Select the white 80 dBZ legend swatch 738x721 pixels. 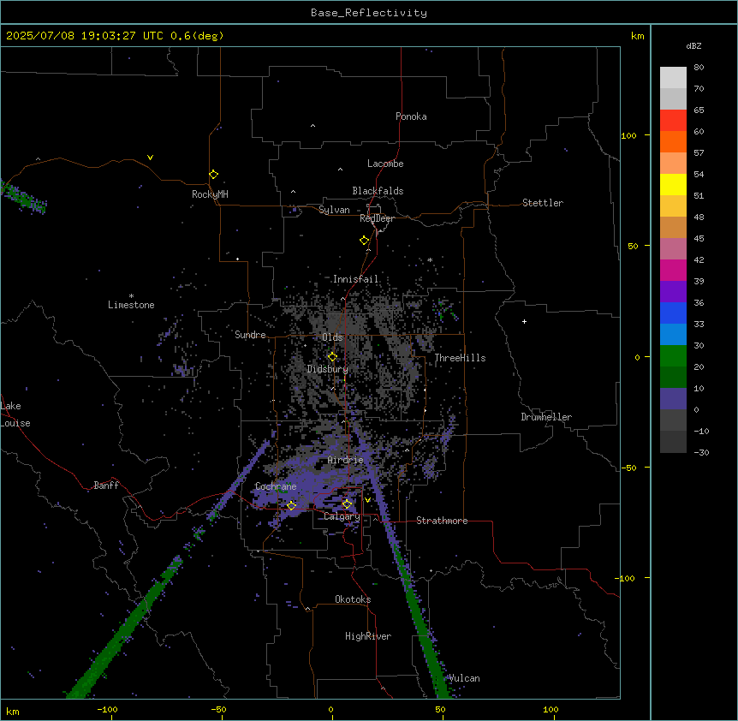[673, 78]
